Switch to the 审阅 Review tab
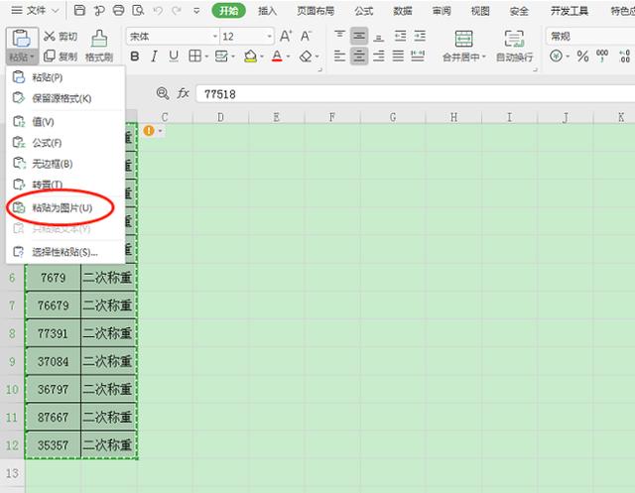The image size is (635, 493). (442, 11)
